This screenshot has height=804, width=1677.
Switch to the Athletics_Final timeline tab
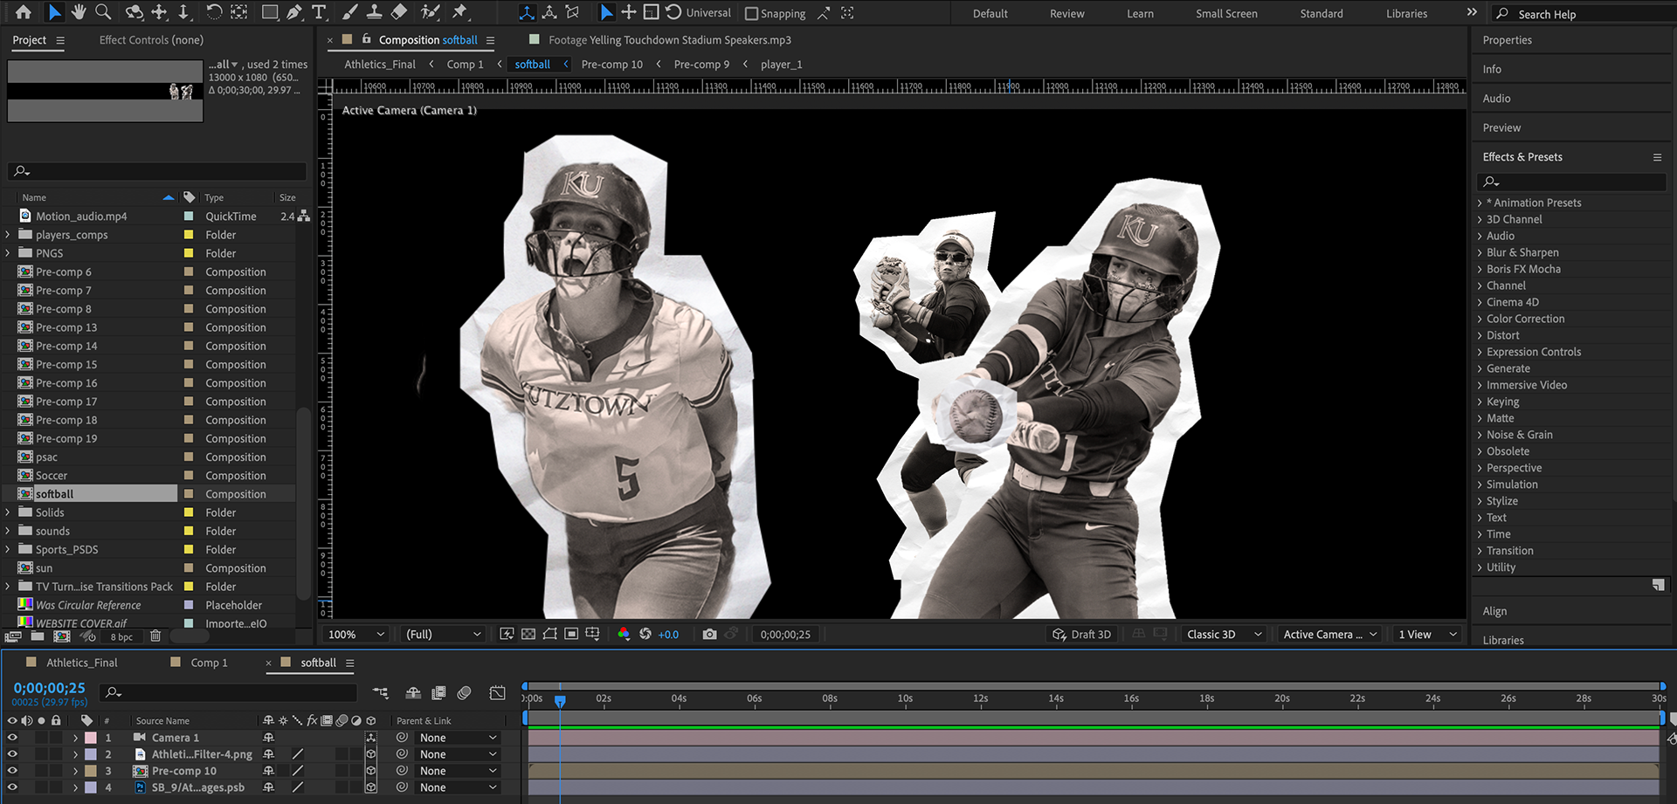[x=81, y=663]
